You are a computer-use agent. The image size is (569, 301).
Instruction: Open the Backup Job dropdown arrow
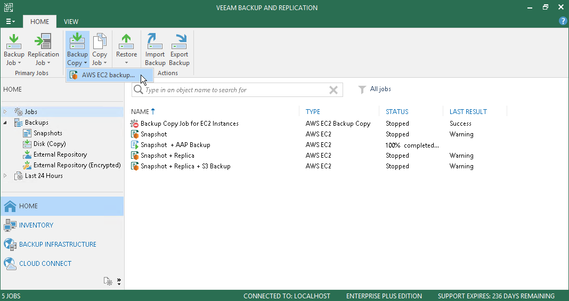point(19,63)
